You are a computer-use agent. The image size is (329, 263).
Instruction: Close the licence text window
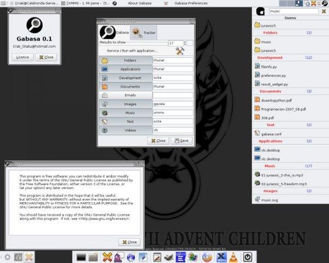(129, 242)
